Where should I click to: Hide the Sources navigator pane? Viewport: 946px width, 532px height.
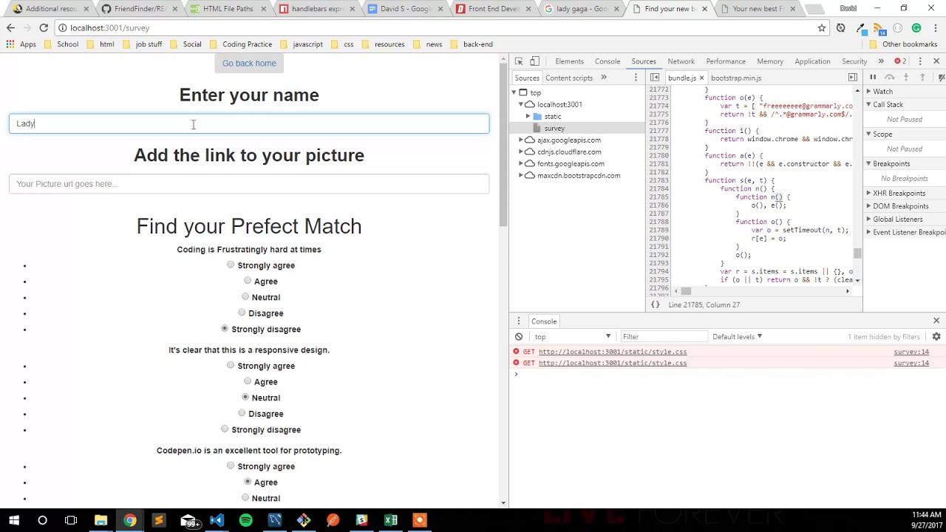(655, 78)
